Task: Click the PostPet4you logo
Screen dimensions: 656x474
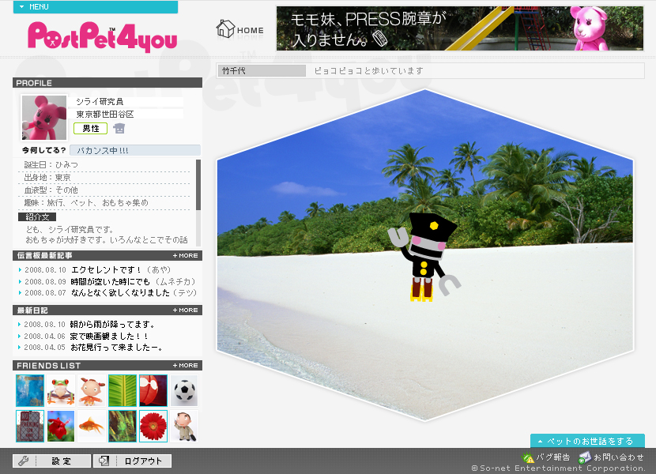Action: click(x=103, y=37)
